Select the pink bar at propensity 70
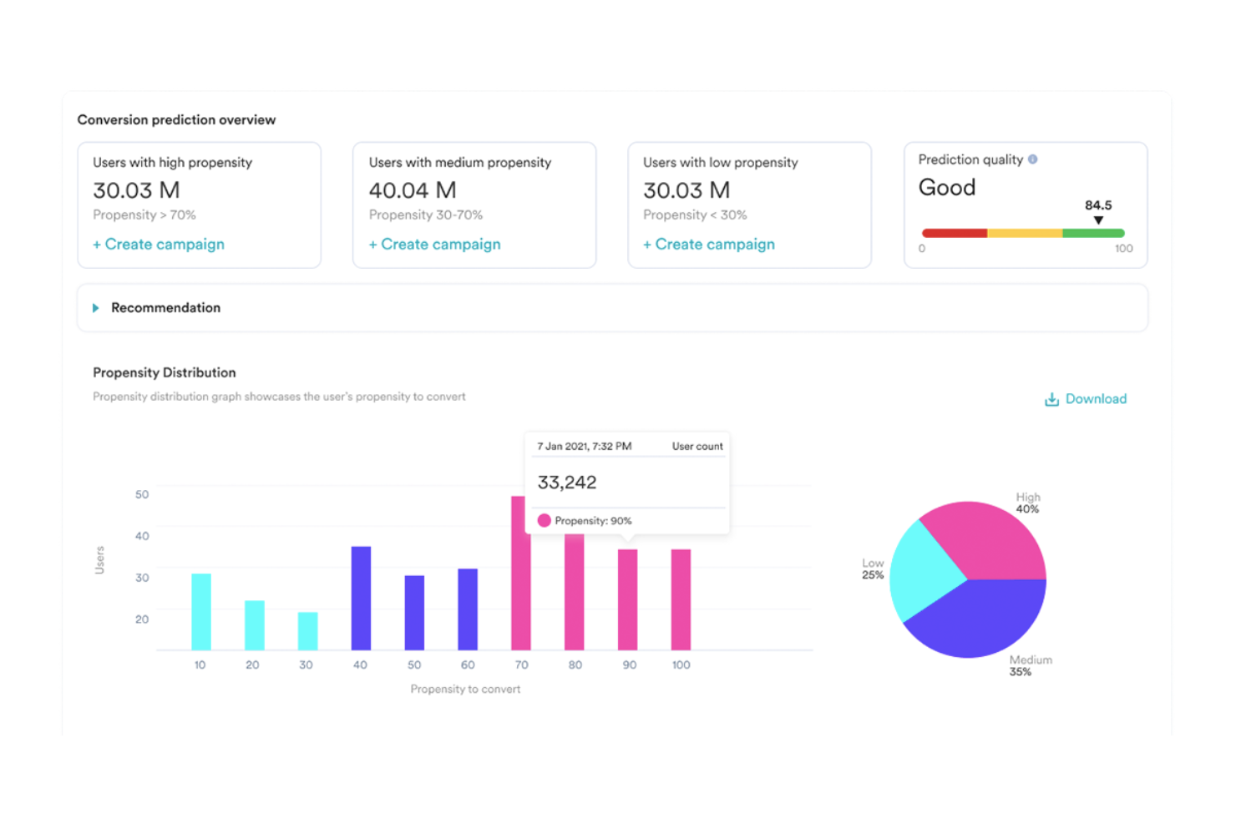The width and height of the screenshot is (1236, 824). (521, 574)
